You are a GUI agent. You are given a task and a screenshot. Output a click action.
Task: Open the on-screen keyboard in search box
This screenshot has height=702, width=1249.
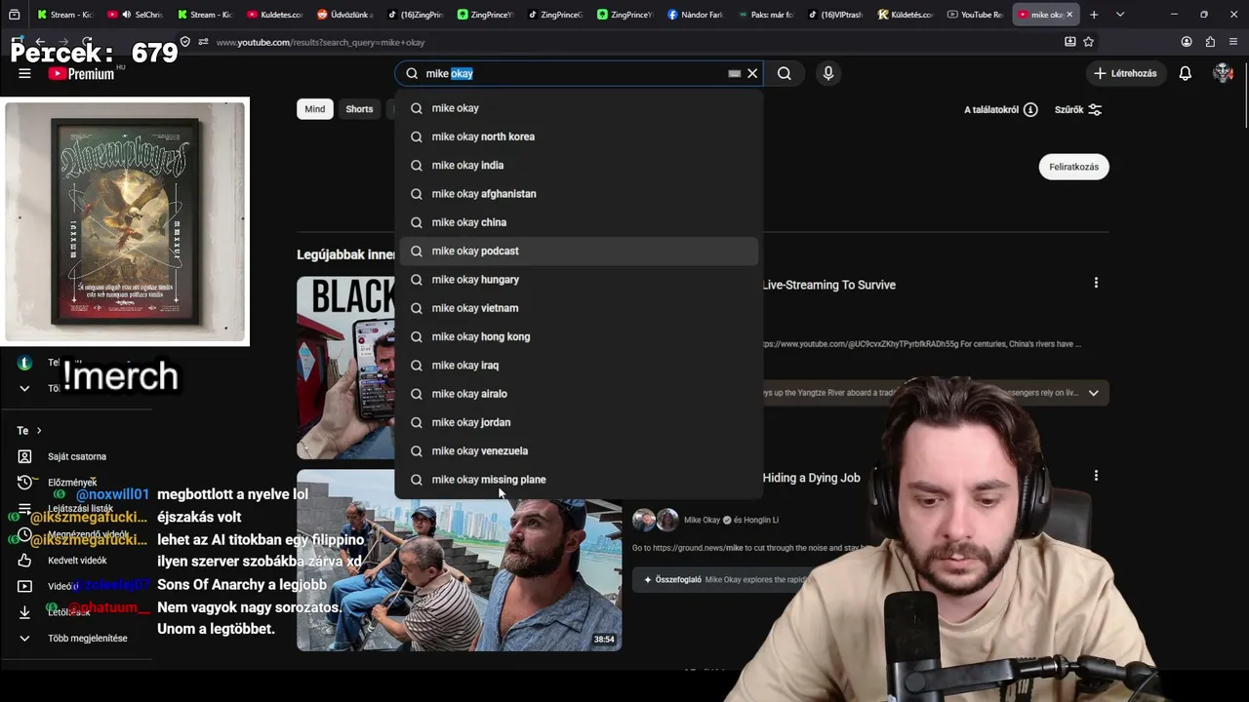(x=734, y=73)
